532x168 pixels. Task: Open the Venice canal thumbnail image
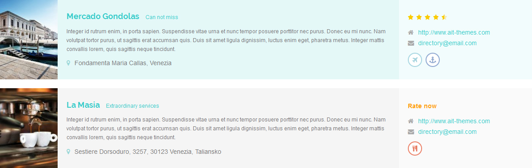click(x=29, y=39)
